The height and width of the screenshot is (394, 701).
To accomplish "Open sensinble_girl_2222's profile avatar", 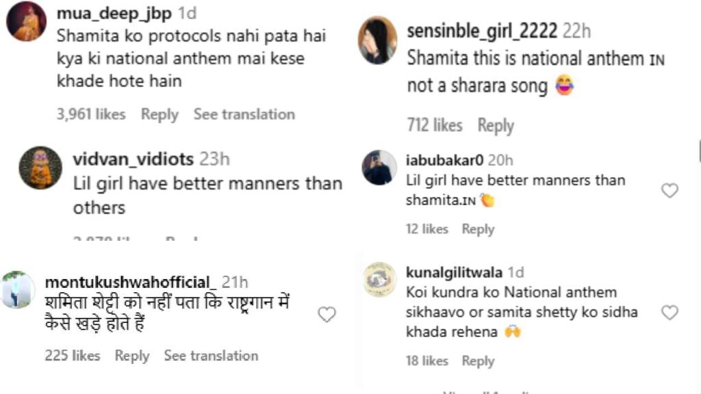I will point(377,40).
